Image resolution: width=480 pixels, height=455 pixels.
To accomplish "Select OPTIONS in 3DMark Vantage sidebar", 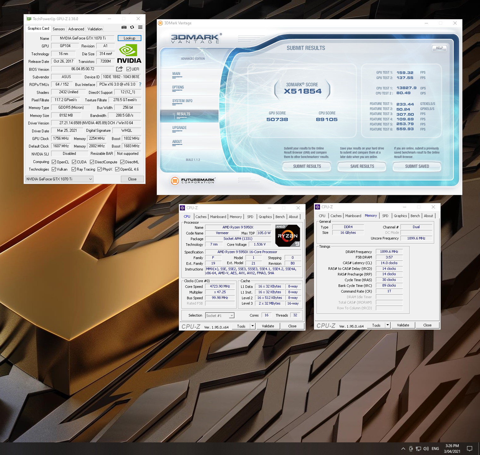I will [x=189, y=89].
